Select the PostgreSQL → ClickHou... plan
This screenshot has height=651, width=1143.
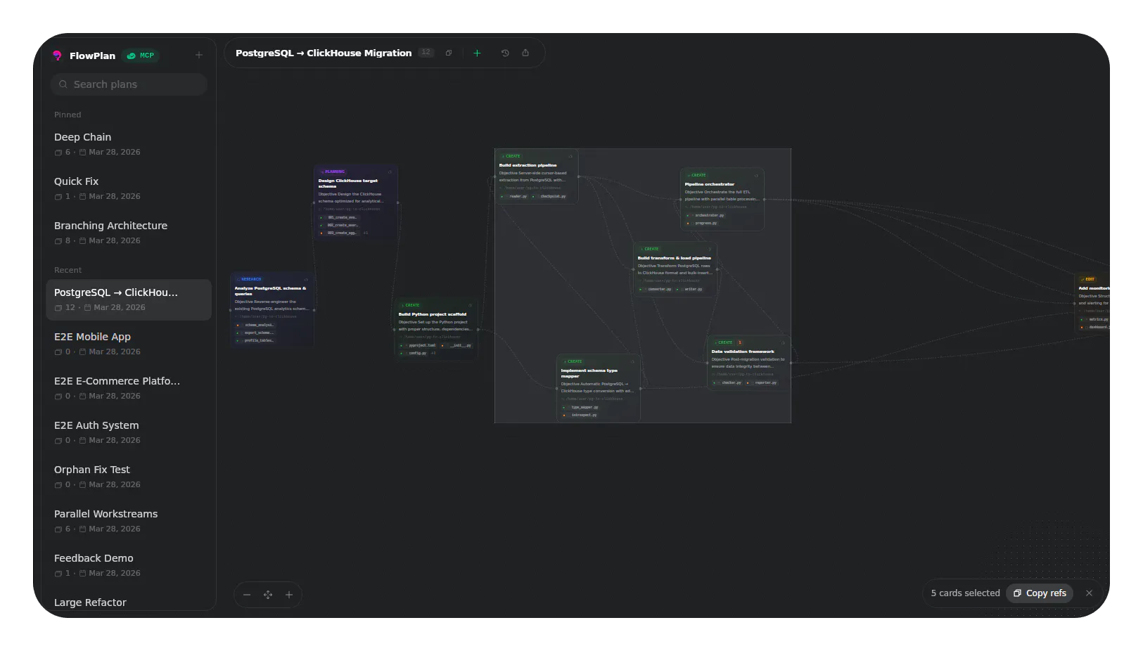coord(129,299)
